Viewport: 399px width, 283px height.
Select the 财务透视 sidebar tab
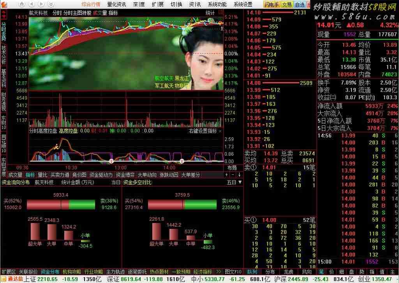click(x=4, y=102)
